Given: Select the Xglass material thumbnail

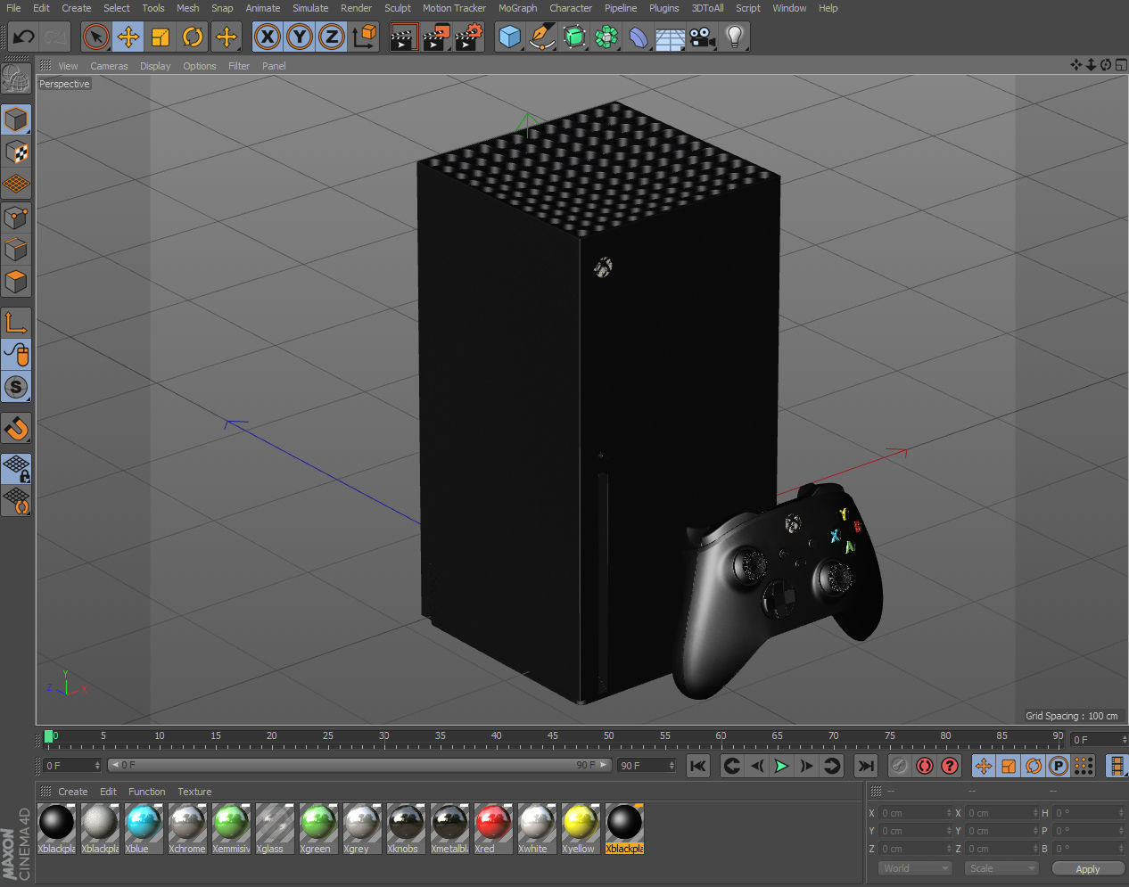Looking at the screenshot, I should [275, 823].
